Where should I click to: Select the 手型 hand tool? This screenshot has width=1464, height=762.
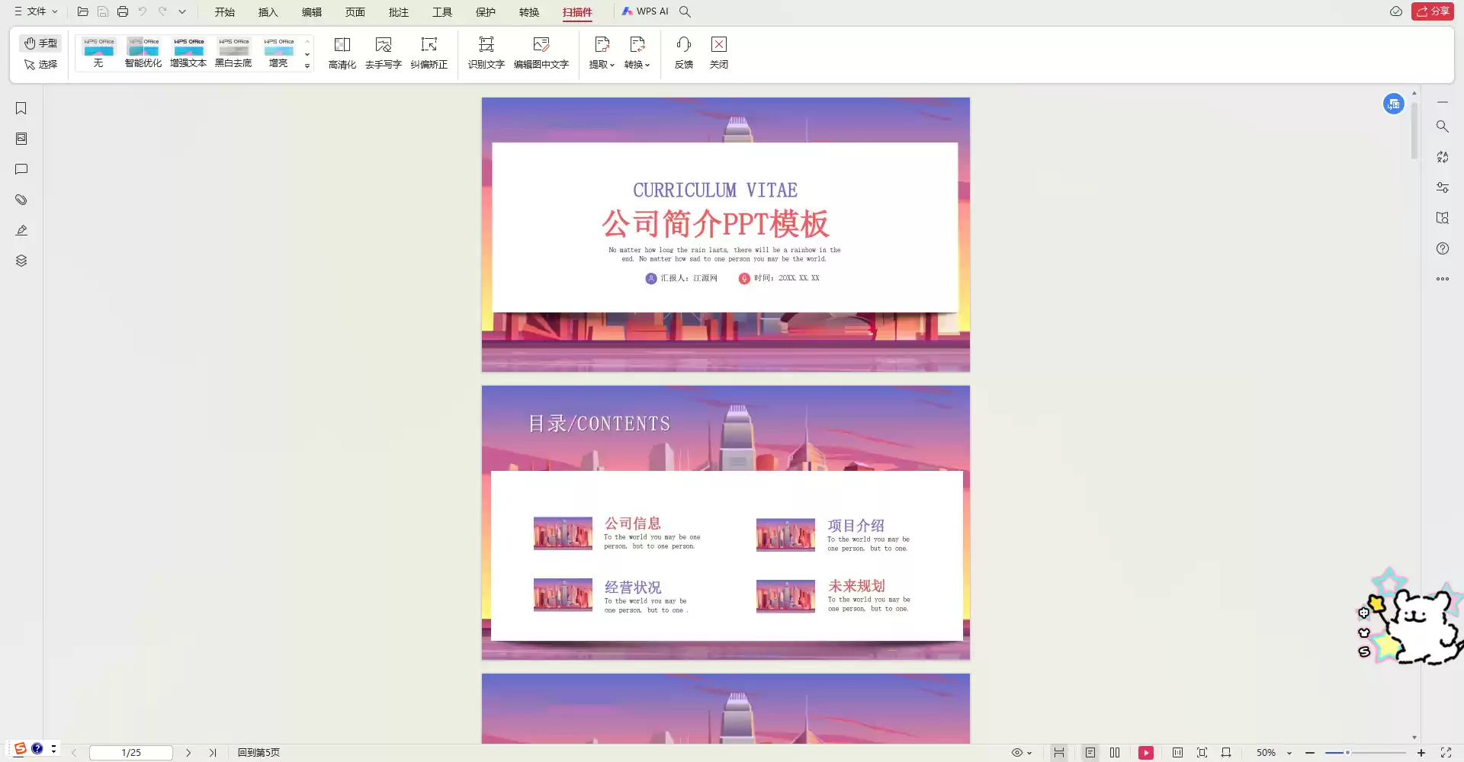(x=40, y=43)
